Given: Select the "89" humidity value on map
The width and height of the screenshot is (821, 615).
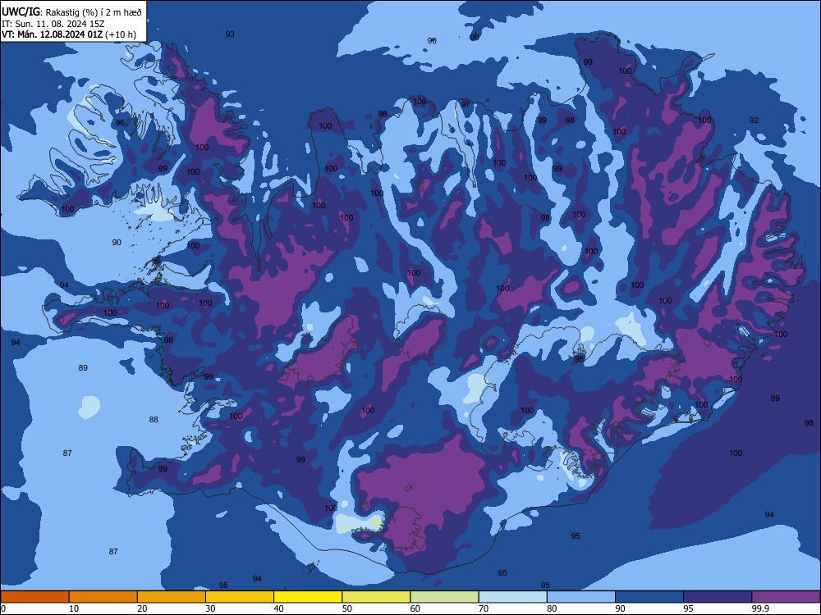Looking at the screenshot, I should point(83,367).
